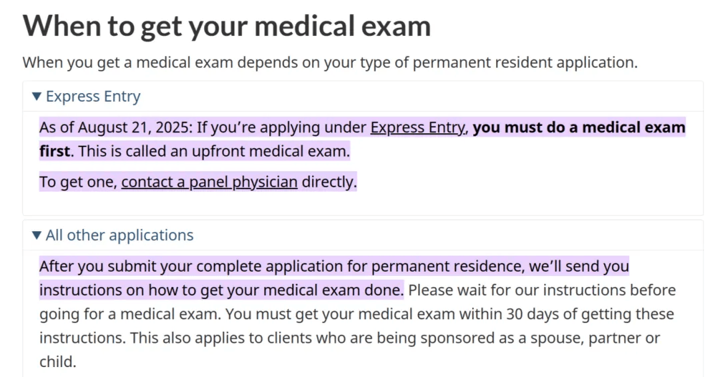Collapse the Express Entry disclosure triangle

pyautogui.click(x=37, y=97)
